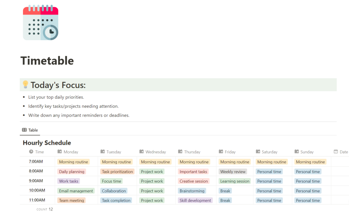The width and height of the screenshot is (349, 213).
Task: Click the calendar page icon above Timetable
Action: click(41, 23)
